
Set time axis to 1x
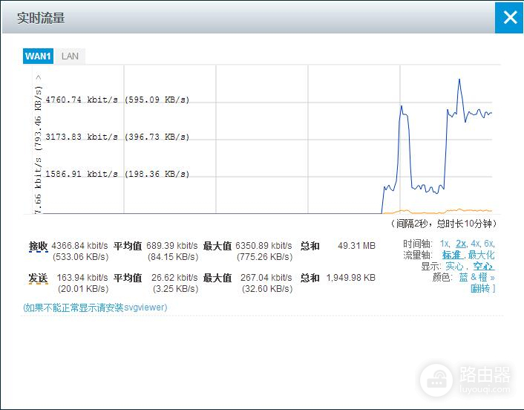[x=445, y=244]
